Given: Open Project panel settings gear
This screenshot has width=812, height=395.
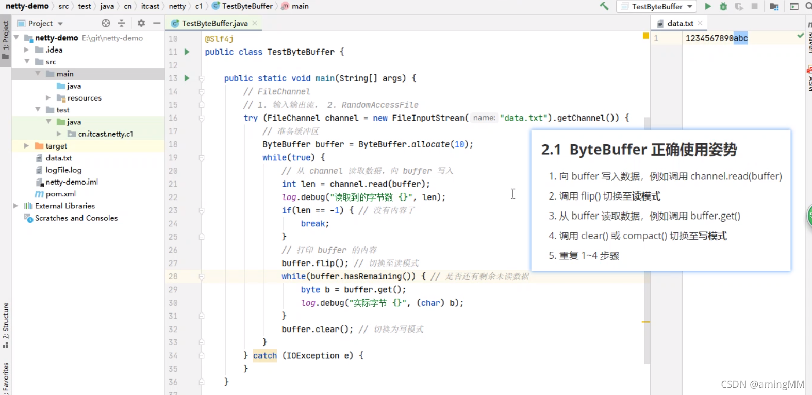Looking at the screenshot, I should 141,23.
